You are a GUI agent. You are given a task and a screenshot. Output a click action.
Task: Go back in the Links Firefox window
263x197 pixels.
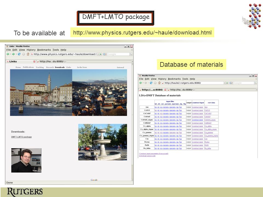pyautogui.click(x=8, y=54)
